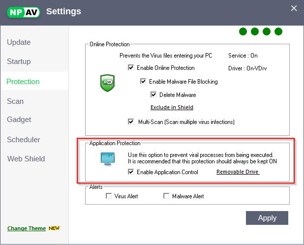The width and height of the screenshot is (304, 245).
Task: Click the green shield protection icon
Action: (x=107, y=83)
